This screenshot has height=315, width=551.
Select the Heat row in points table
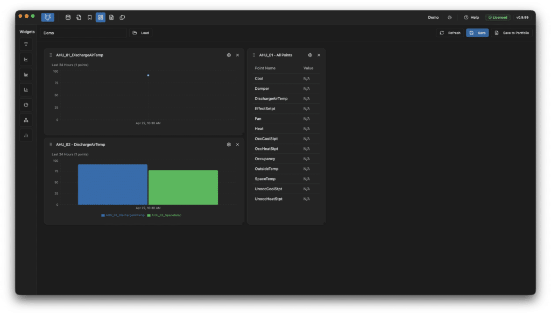click(286, 128)
